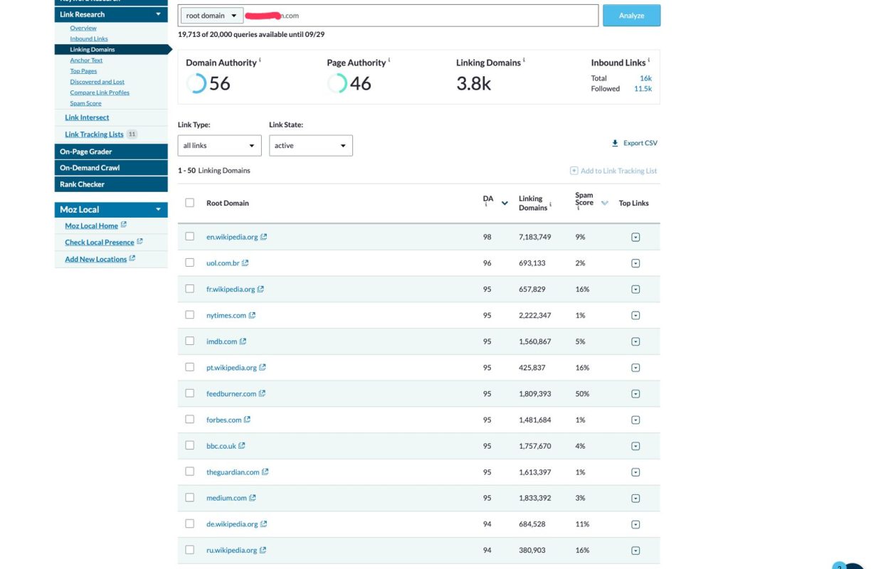The image size is (871, 569).
Task: Click Domain Authority info icon
Action: tap(260, 60)
